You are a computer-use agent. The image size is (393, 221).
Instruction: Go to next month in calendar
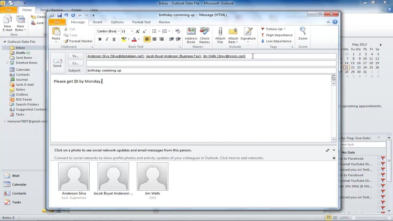(x=381, y=45)
